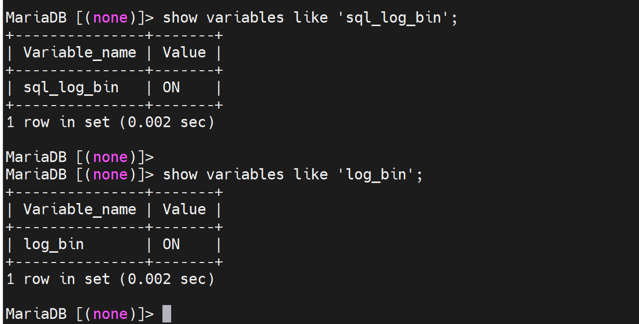Select the log_bin cell in the second result table
The width and height of the screenshot is (639, 324).
(53, 245)
